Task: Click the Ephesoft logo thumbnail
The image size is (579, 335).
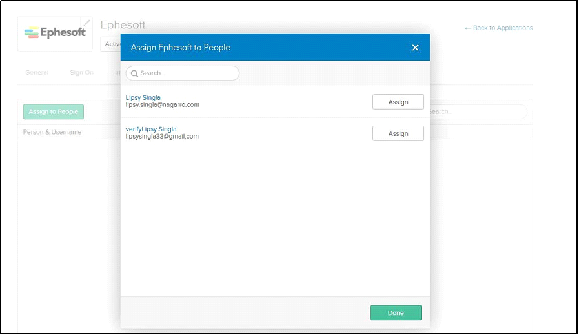Action: point(55,33)
